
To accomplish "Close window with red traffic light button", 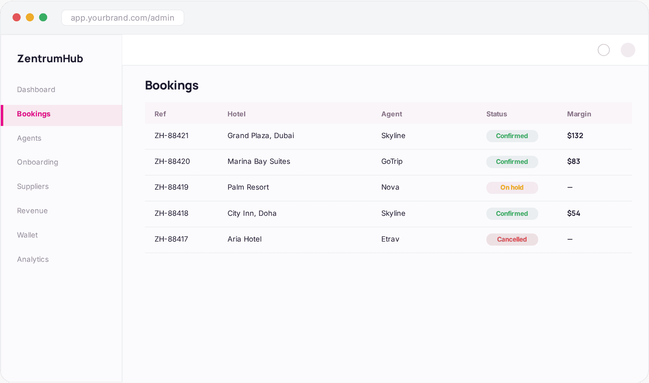I will click(17, 17).
